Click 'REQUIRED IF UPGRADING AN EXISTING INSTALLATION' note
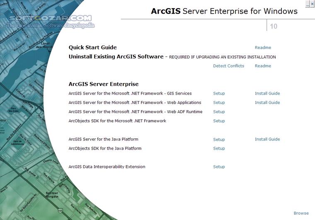Image resolution: width=315 pixels, height=220 pixels. 223,57
